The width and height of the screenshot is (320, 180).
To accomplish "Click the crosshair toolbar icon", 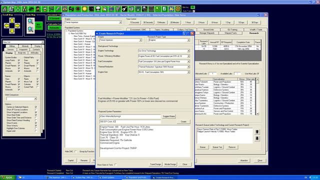I will [x=78, y=9].
